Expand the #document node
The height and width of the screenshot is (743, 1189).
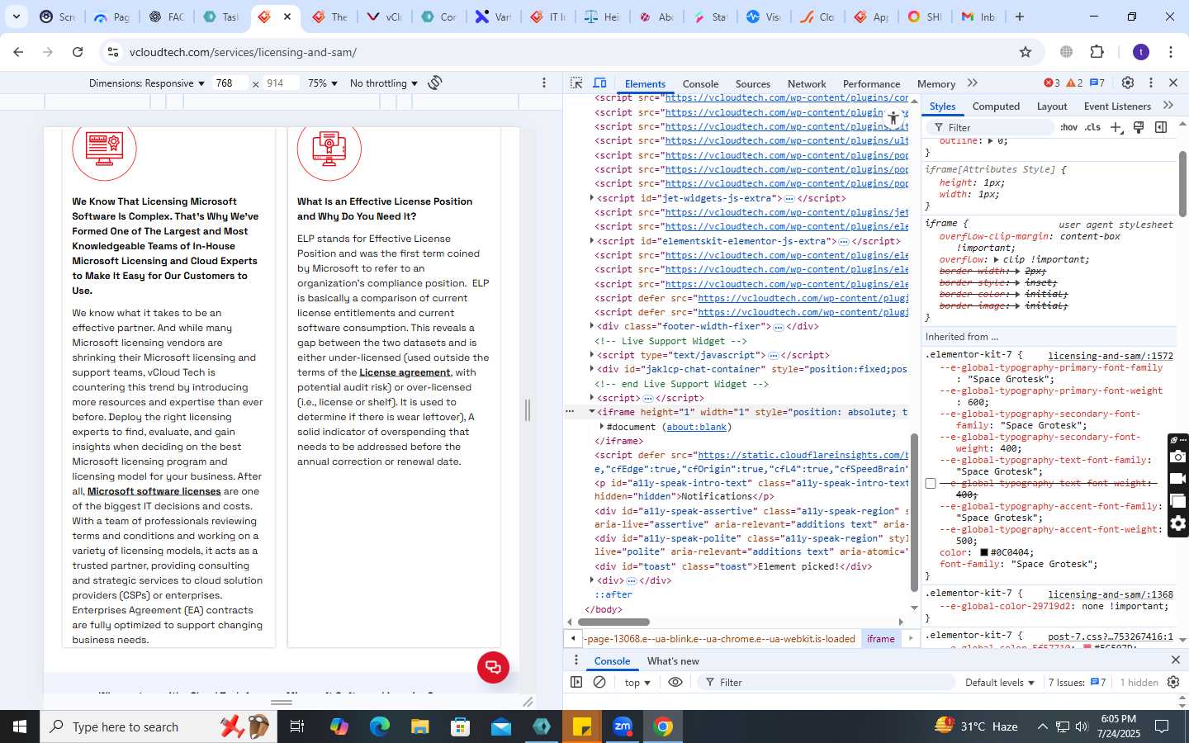pos(602,427)
